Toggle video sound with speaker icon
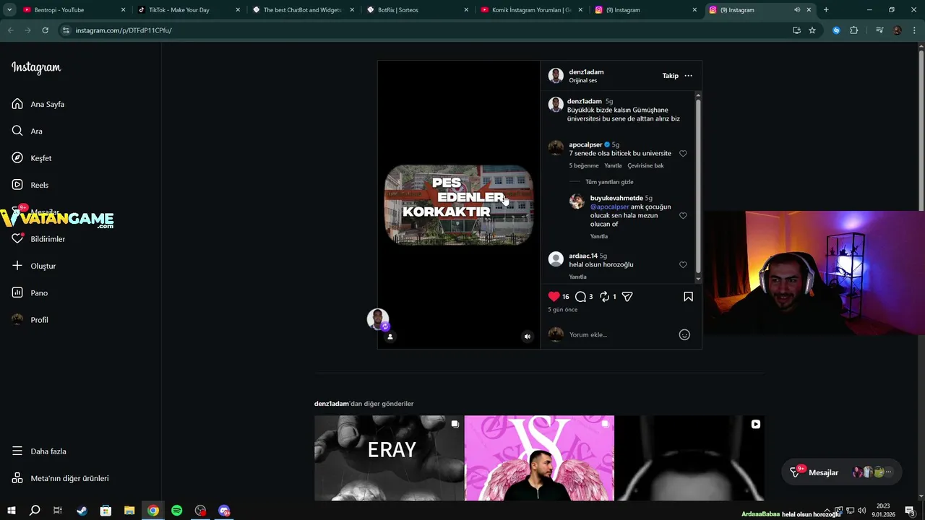The width and height of the screenshot is (925, 520). [x=528, y=337]
